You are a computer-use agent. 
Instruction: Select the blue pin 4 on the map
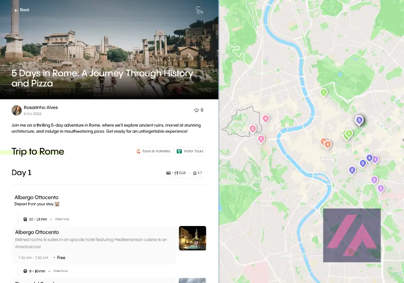(370, 158)
